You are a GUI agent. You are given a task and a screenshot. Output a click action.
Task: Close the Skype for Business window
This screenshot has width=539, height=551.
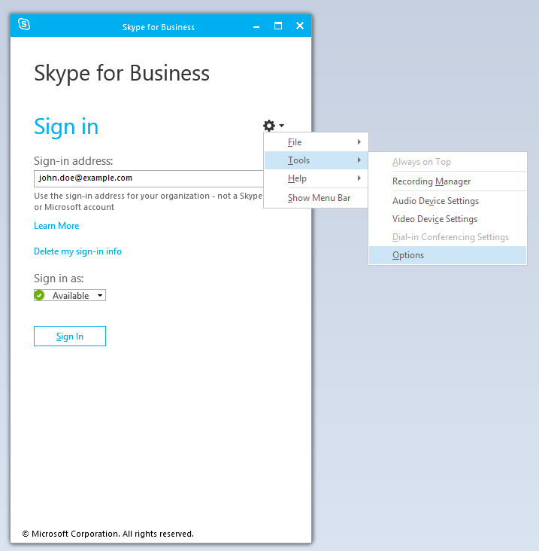pos(300,26)
